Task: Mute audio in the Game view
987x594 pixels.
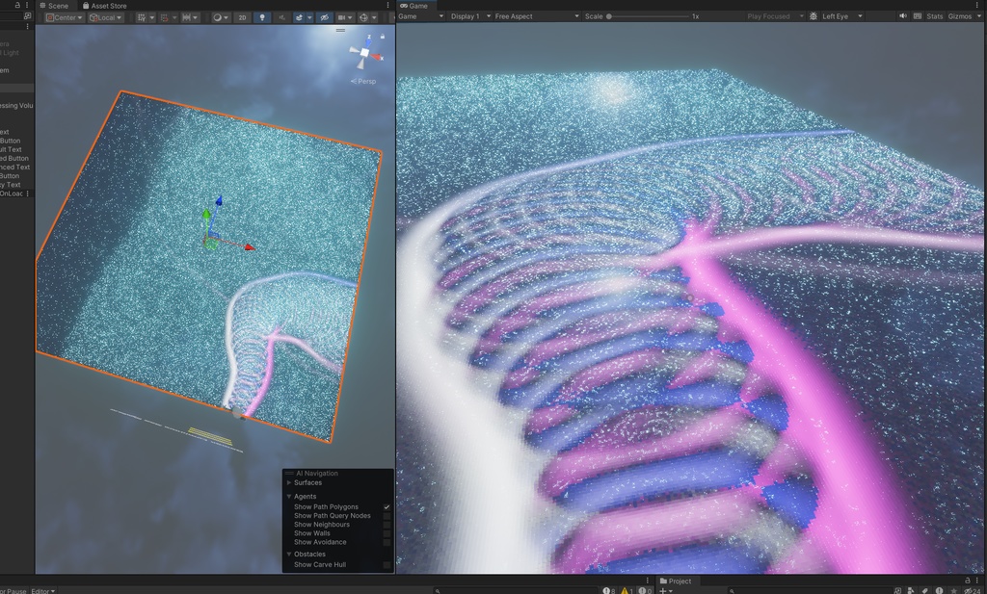Action: [x=903, y=16]
